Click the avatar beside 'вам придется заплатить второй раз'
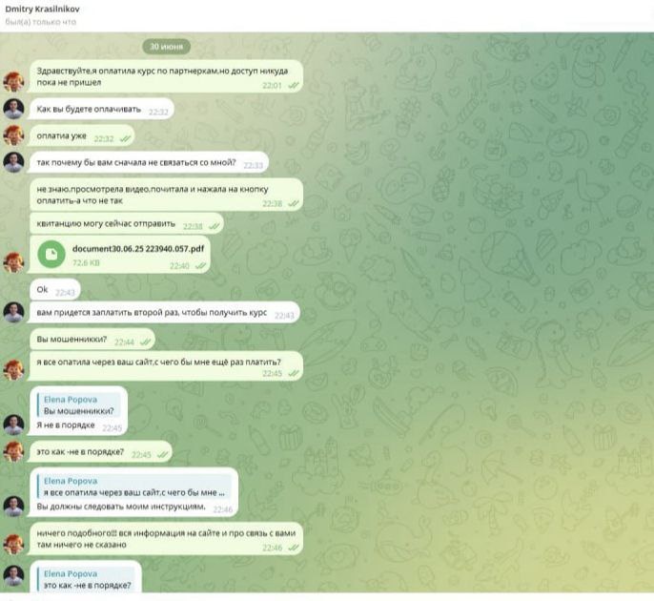 [x=13, y=312]
